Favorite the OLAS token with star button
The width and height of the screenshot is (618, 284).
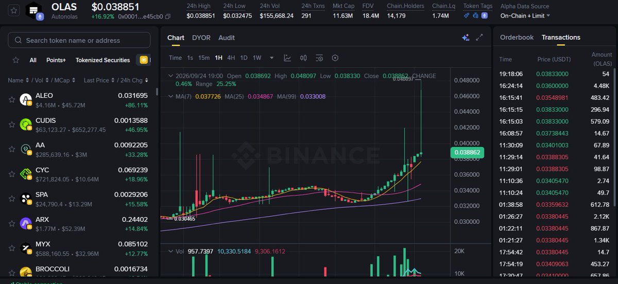coord(14,10)
